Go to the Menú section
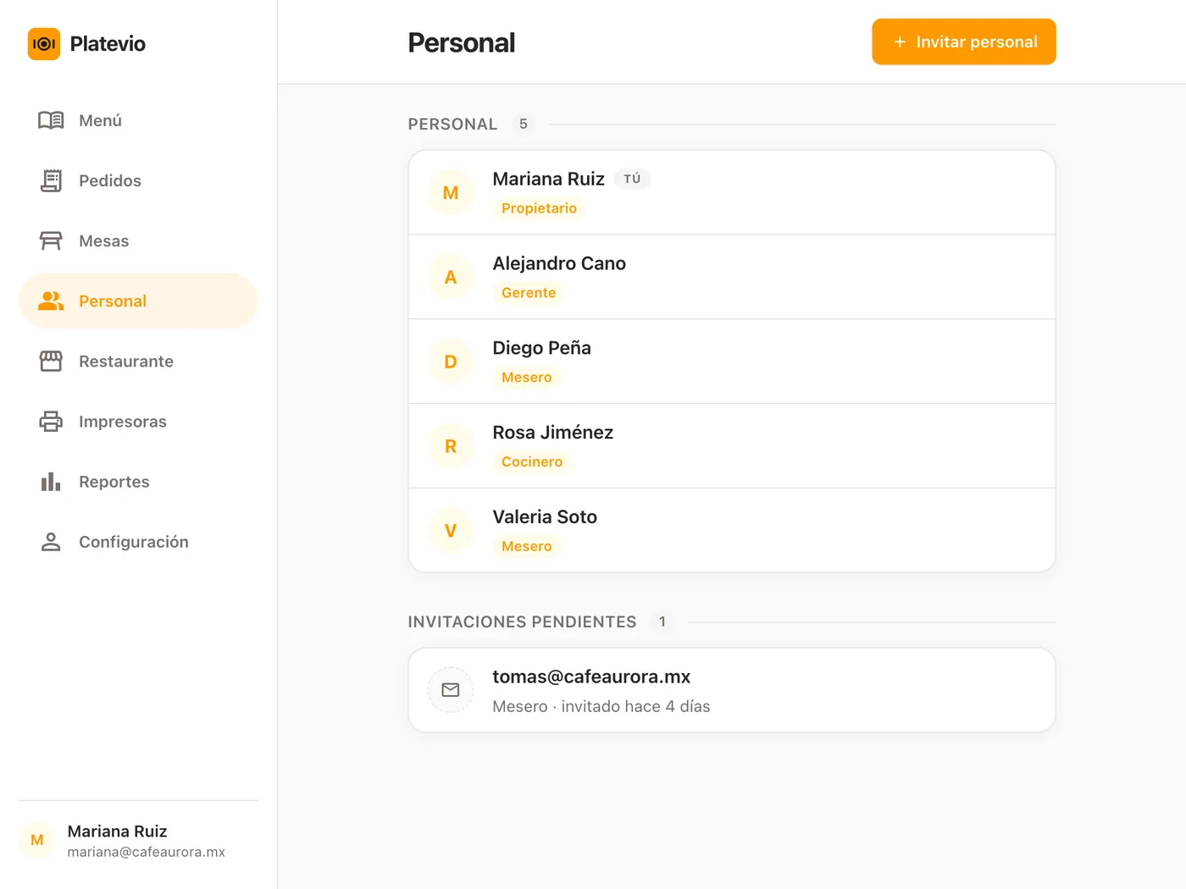 pyautogui.click(x=138, y=120)
